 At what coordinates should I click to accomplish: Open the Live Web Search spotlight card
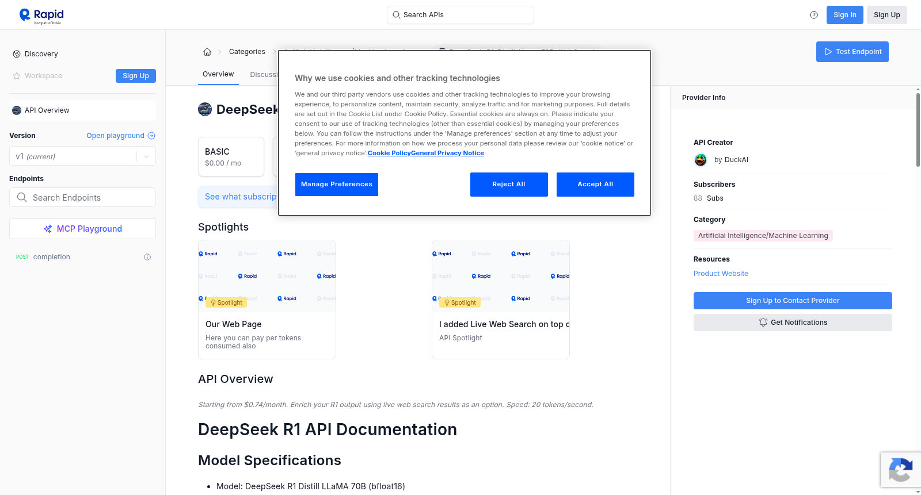tap(501, 300)
